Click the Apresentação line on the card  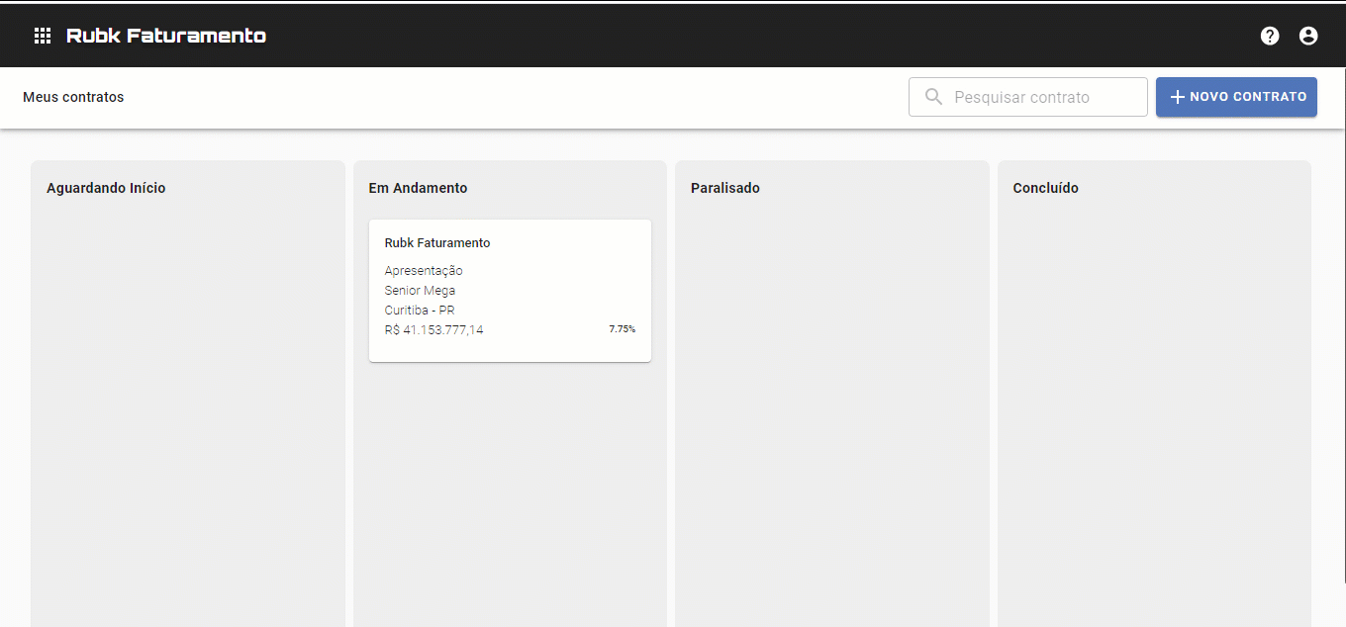pos(424,271)
